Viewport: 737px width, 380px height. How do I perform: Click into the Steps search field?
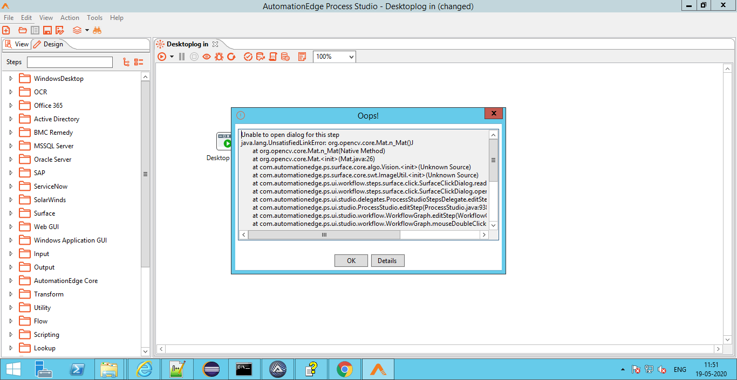click(x=70, y=63)
